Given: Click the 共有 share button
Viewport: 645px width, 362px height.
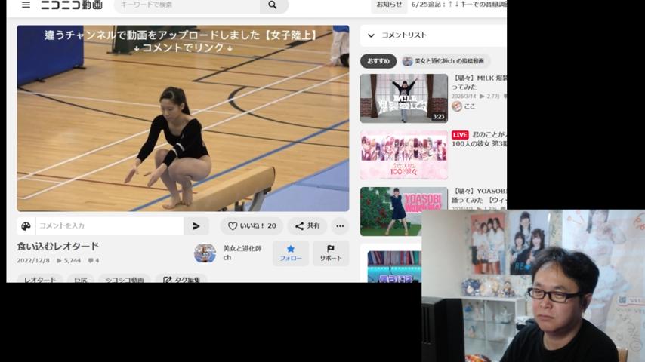Looking at the screenshot, I should pyautogui.click(x=307, y=226).
